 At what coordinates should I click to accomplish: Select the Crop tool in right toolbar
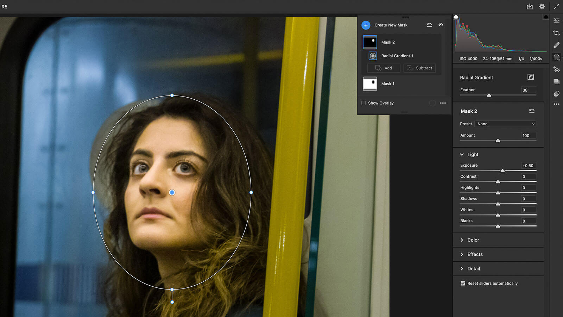coord(556,33)
